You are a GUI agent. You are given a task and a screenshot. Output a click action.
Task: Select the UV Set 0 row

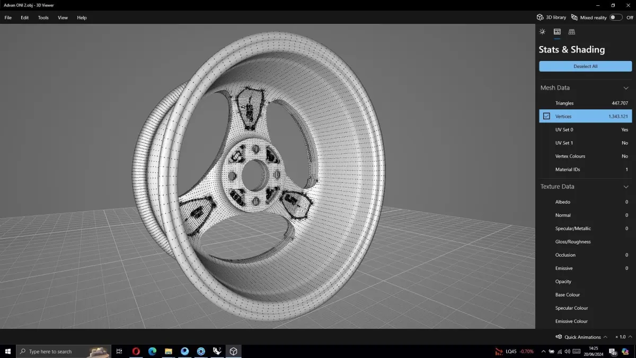(x=586, y=129)
